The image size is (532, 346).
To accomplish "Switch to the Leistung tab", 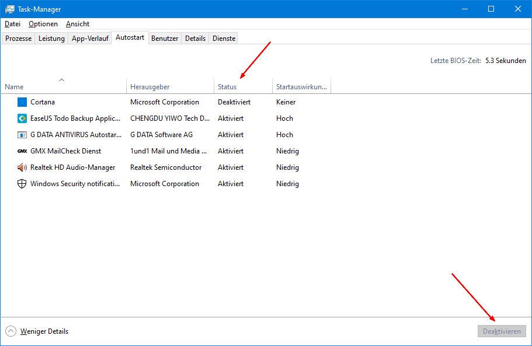I will tap(51, 39).
